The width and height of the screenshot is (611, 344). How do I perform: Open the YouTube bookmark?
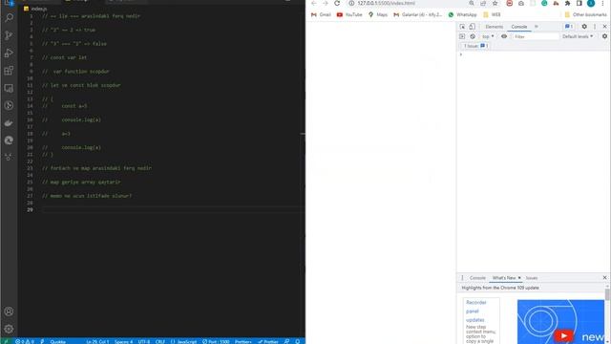(x=349, y=14)
